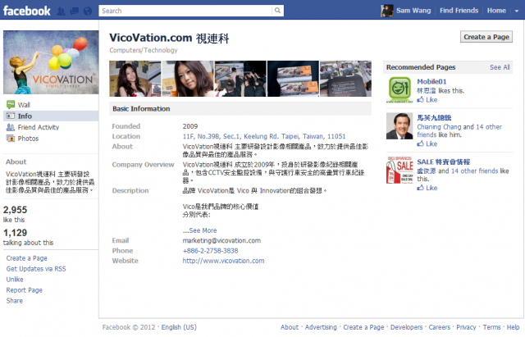
Task: Click thumbs-up icon under SALE 特賣會情報
Action: pos(420,188)
